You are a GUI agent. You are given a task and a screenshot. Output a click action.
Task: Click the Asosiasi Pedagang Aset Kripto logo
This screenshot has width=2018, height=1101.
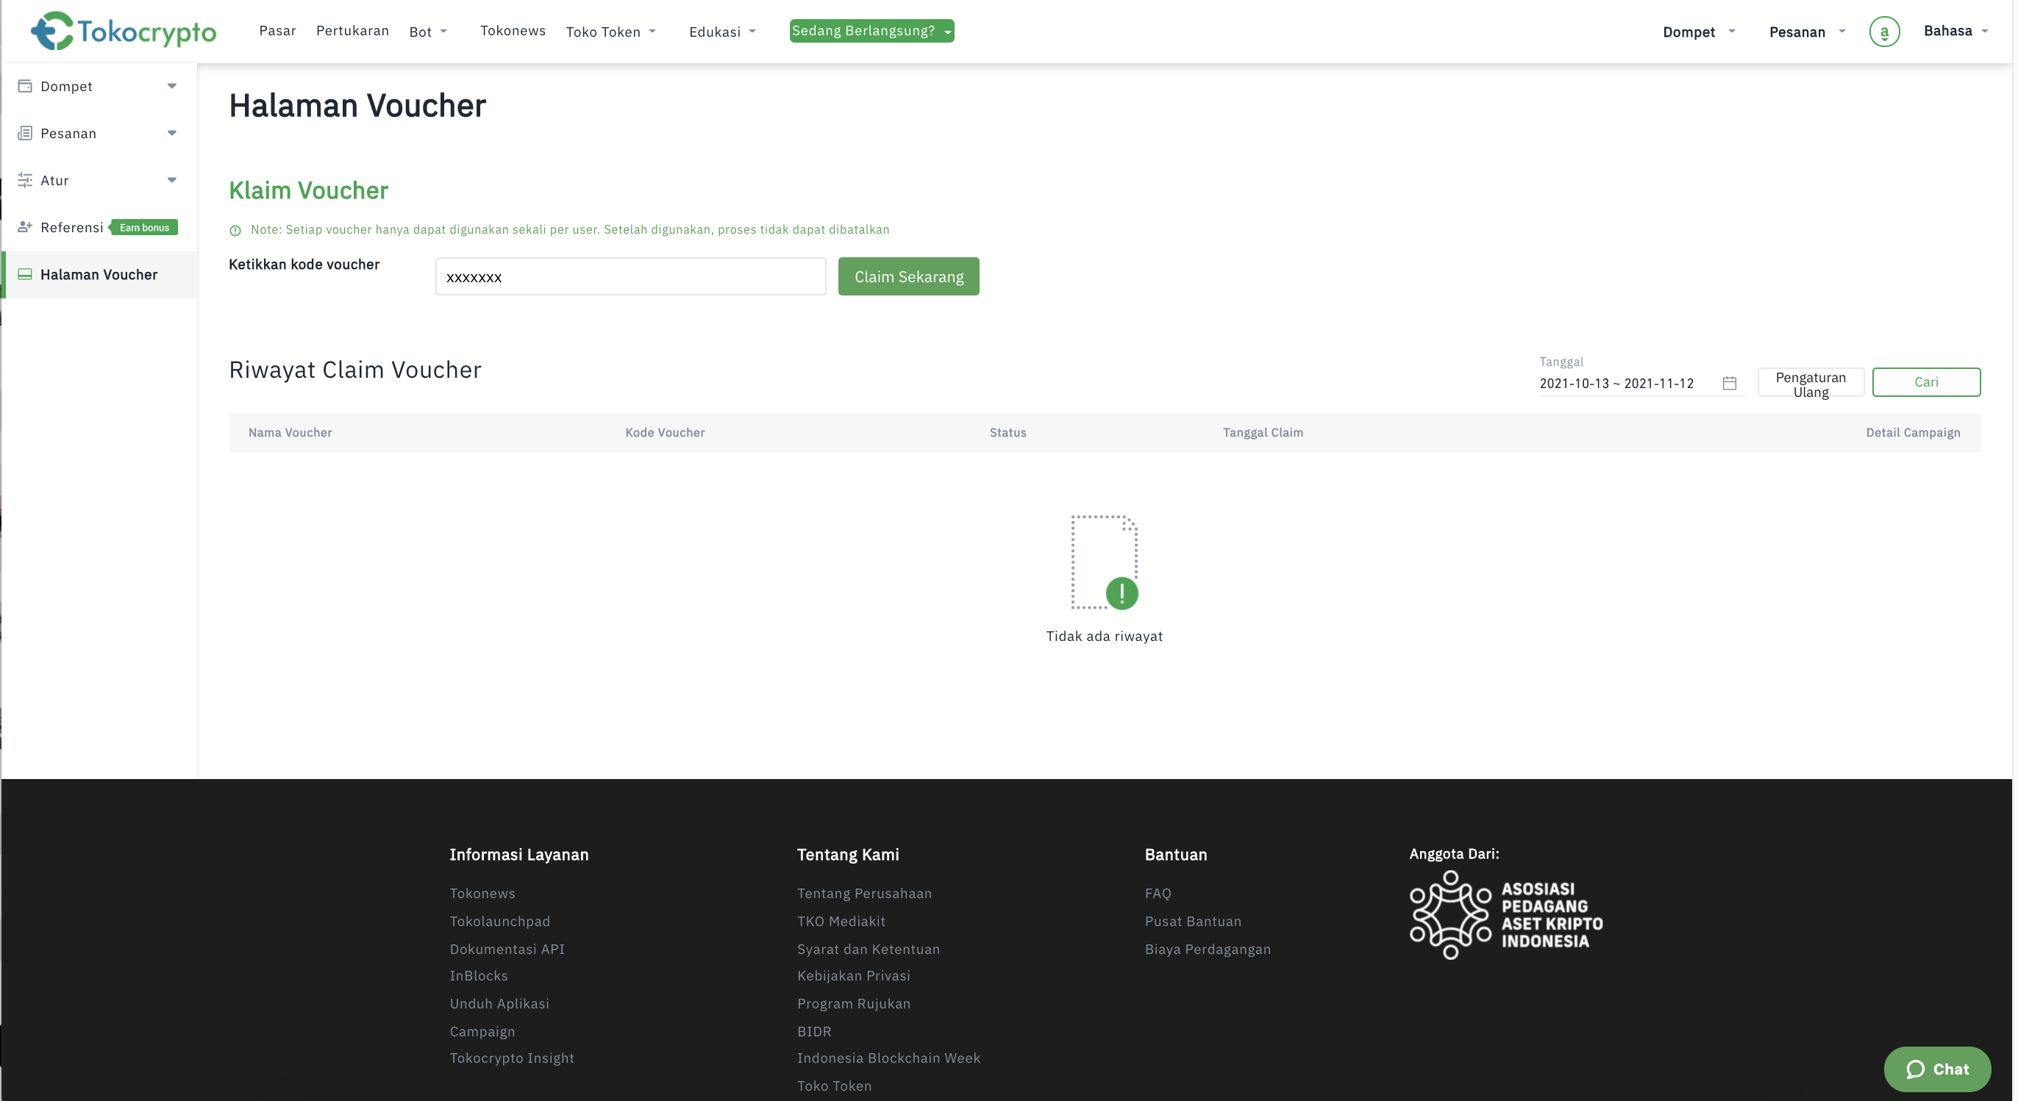[1505, 914]
